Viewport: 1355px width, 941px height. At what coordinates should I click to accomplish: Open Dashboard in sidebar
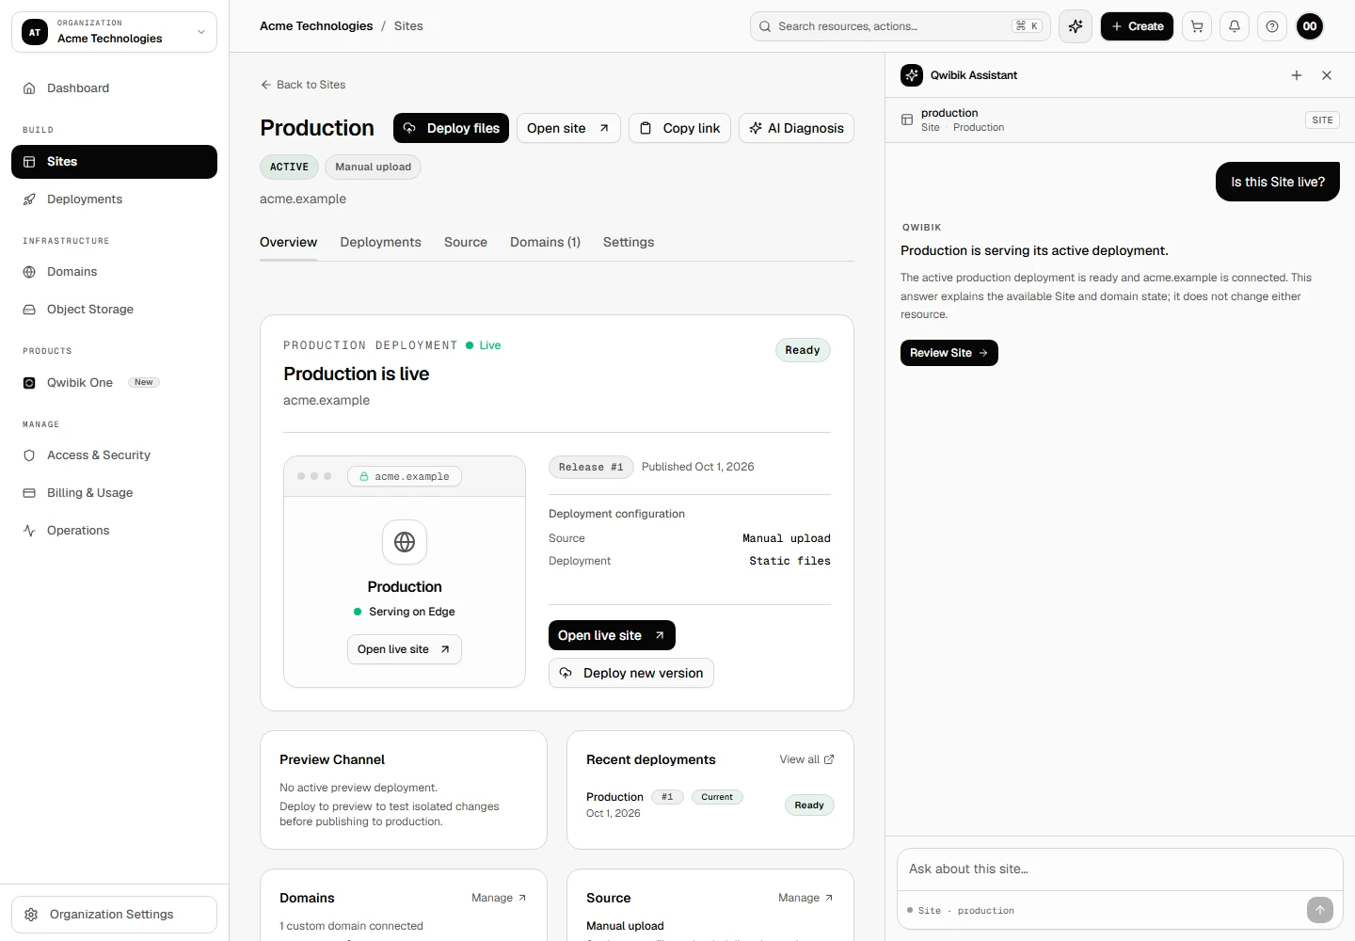pyautogui.click(x=114, y=88)
